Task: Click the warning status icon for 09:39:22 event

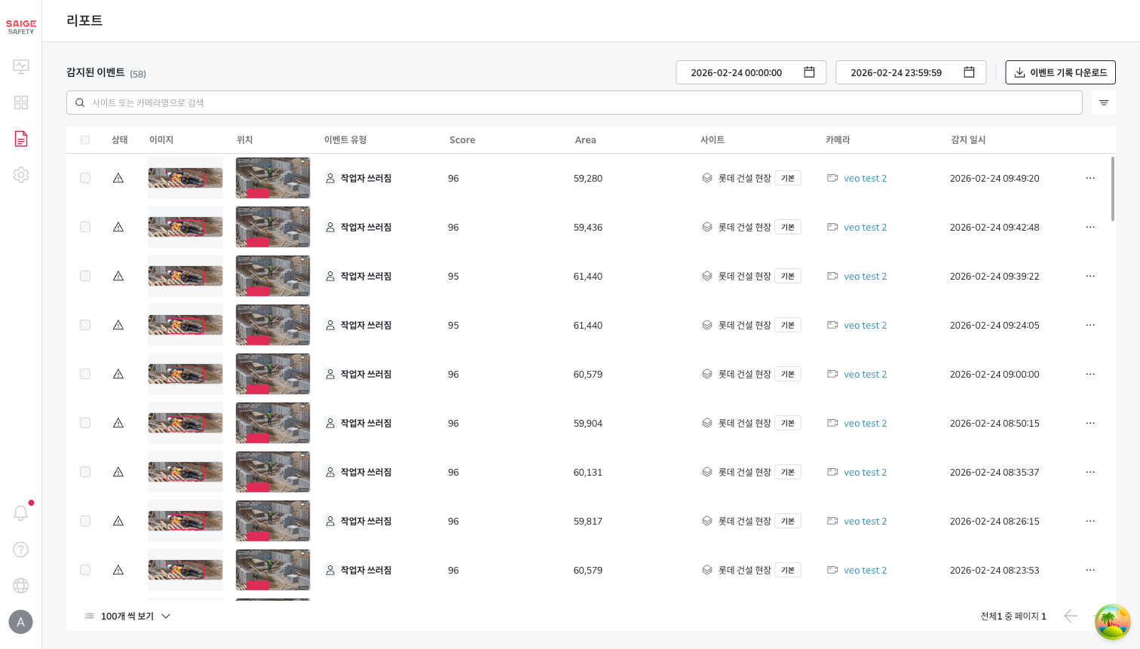Action: [x=118, y=276]
